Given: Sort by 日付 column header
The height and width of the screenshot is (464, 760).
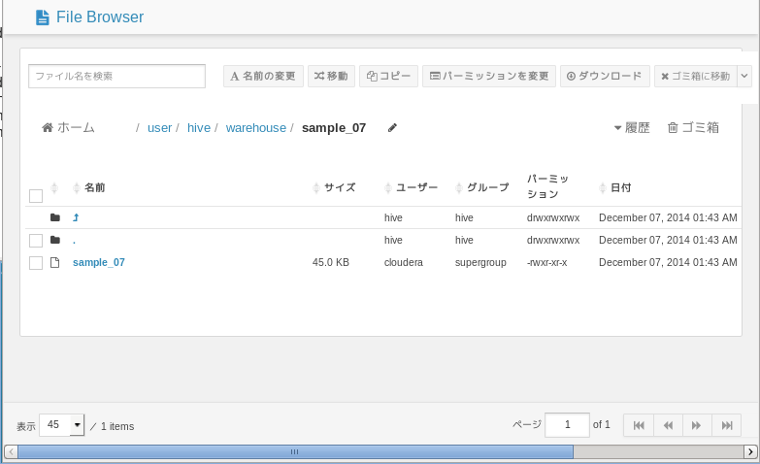Looking at the screenshot, I should click(615, 187).
